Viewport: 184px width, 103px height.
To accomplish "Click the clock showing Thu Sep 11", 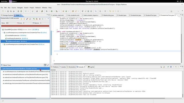I will (92, 1).
